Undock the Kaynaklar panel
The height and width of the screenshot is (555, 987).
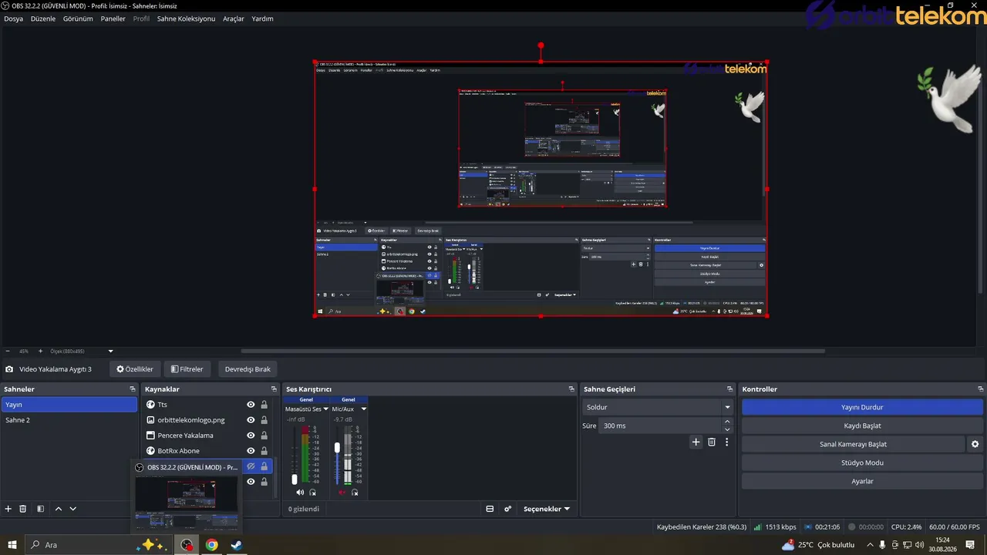pos(274,389)
